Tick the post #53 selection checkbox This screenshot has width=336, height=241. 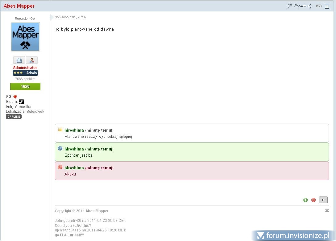point(327,6)
